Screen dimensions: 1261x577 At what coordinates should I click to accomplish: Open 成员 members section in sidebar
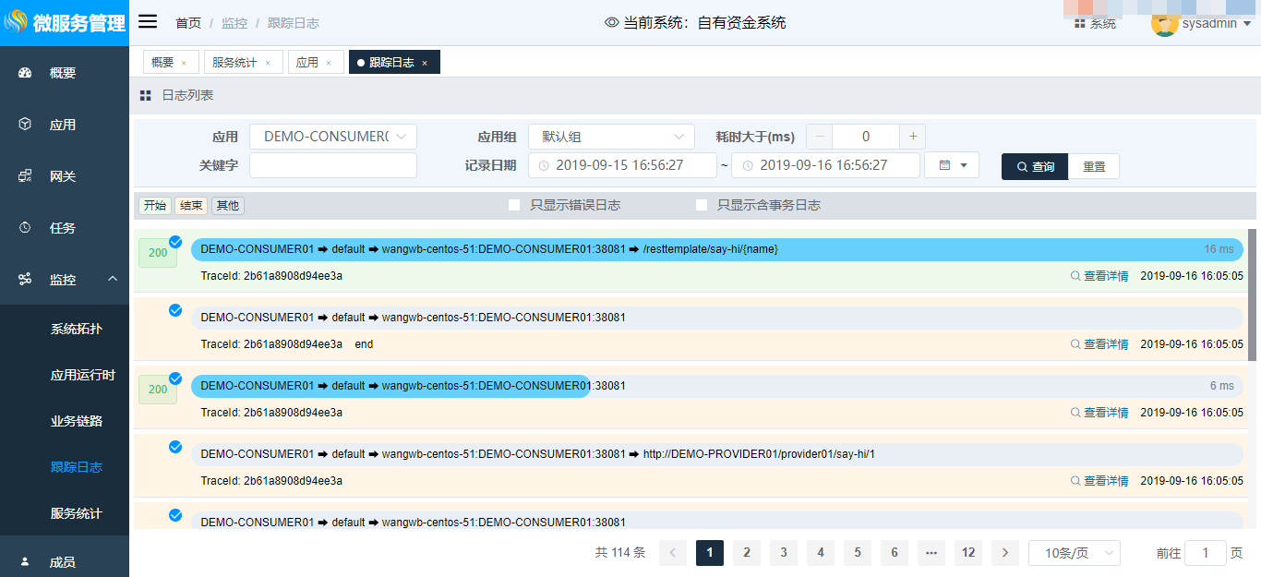[x=63, y=561]
